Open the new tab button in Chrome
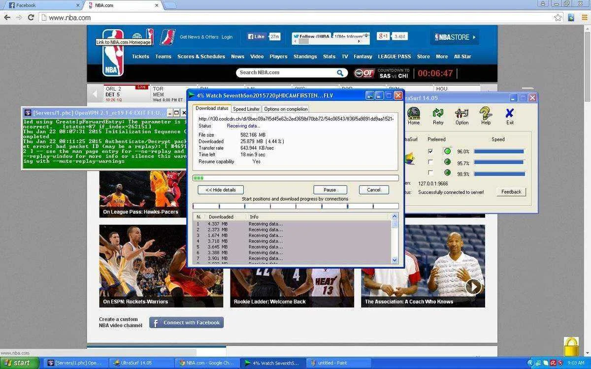Image resolution: width=591 pixels, height=369 pixels. (170, 5)
